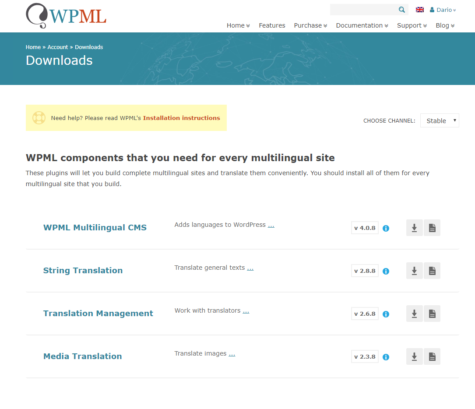Open Installation instructions link

coord(181,118)
